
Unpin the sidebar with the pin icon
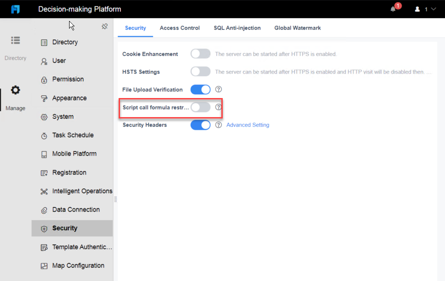105,26
